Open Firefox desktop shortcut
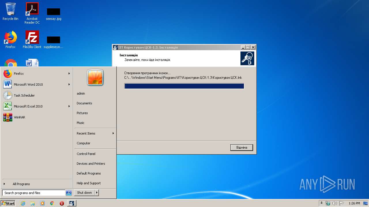The image size is (369, 207). click(10, 40)
